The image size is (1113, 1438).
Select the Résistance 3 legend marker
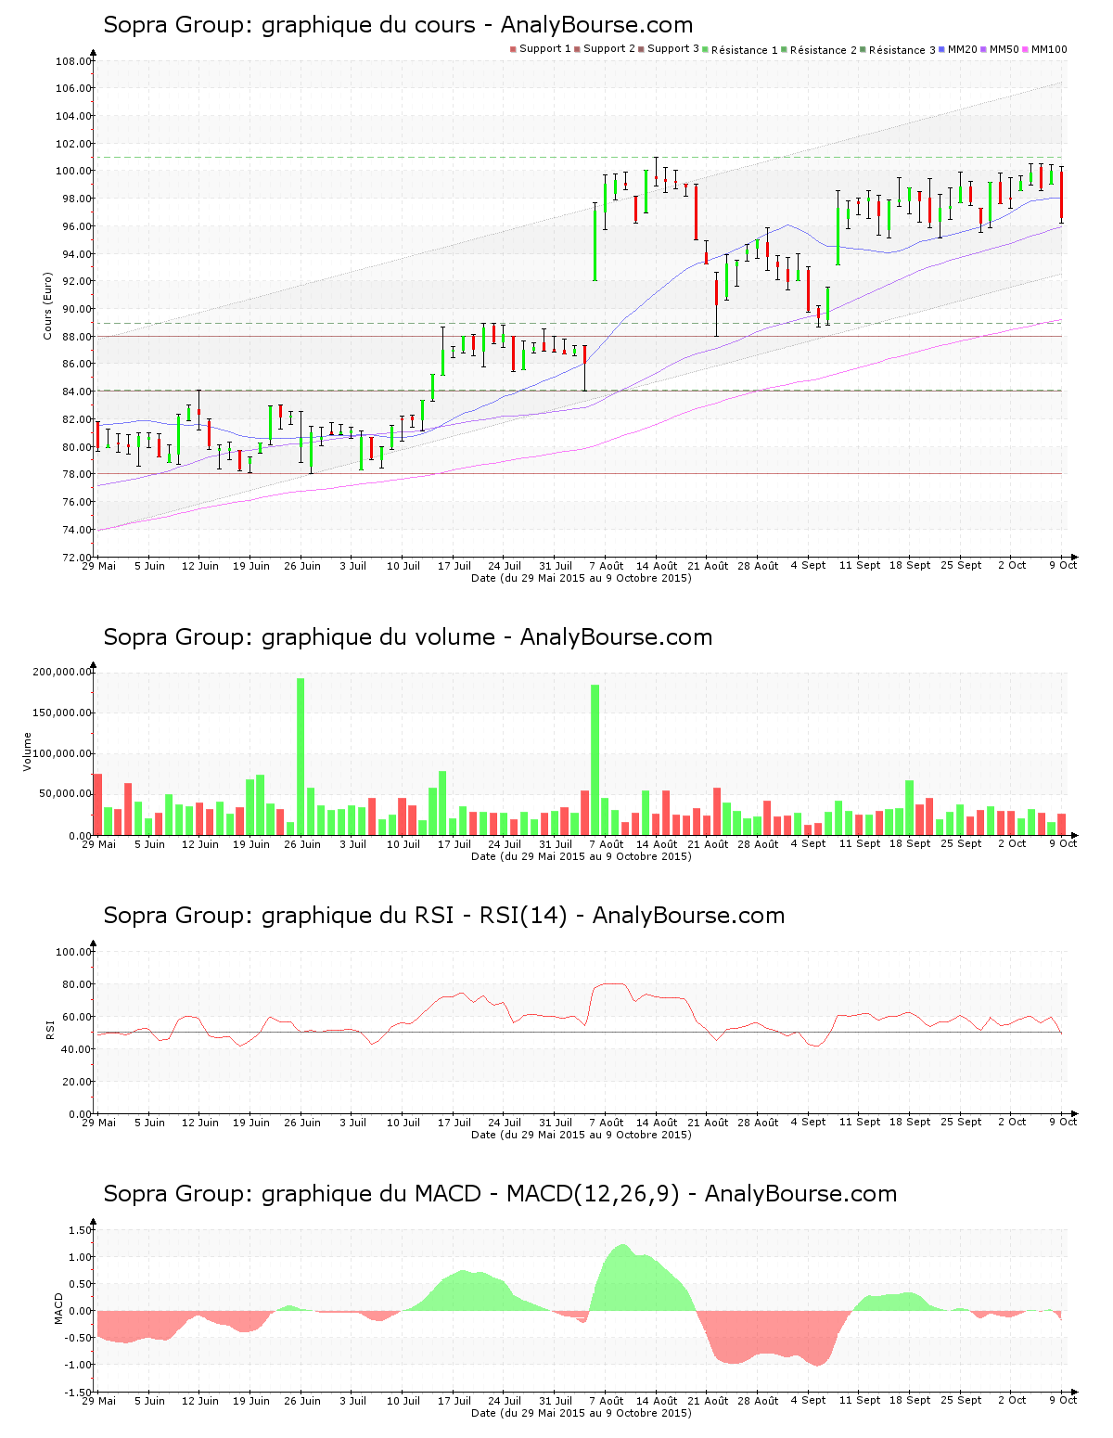tap(863, 49)
